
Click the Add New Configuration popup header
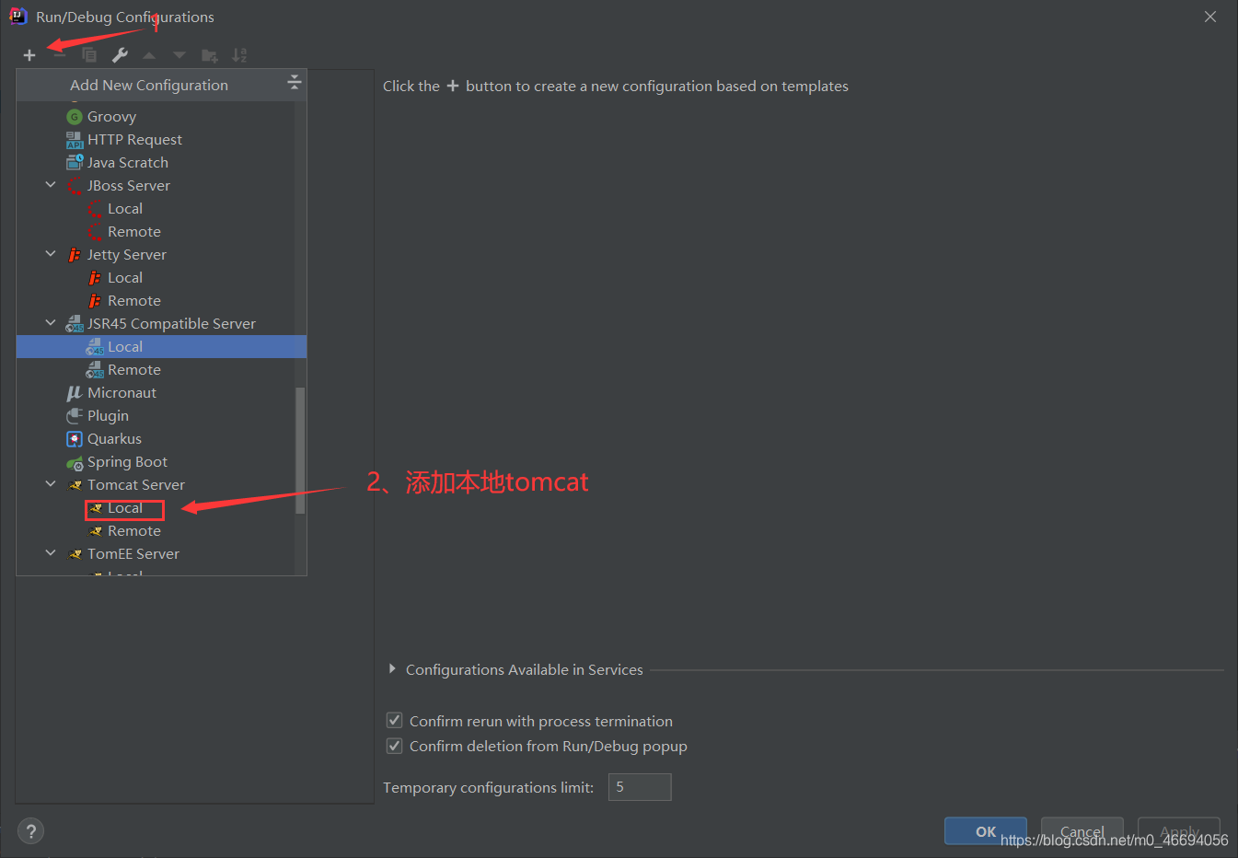161,85
